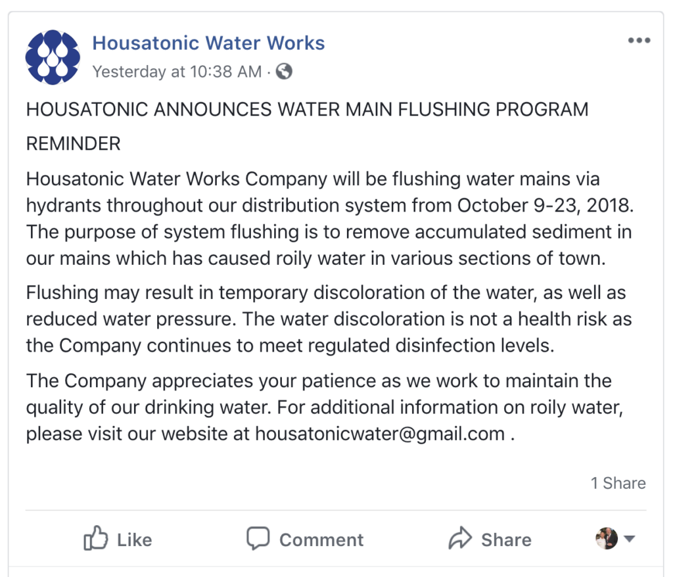673x577 pixels.
Task: Click the housatonicwater@gmail.com address
Action: coord(380,434)
